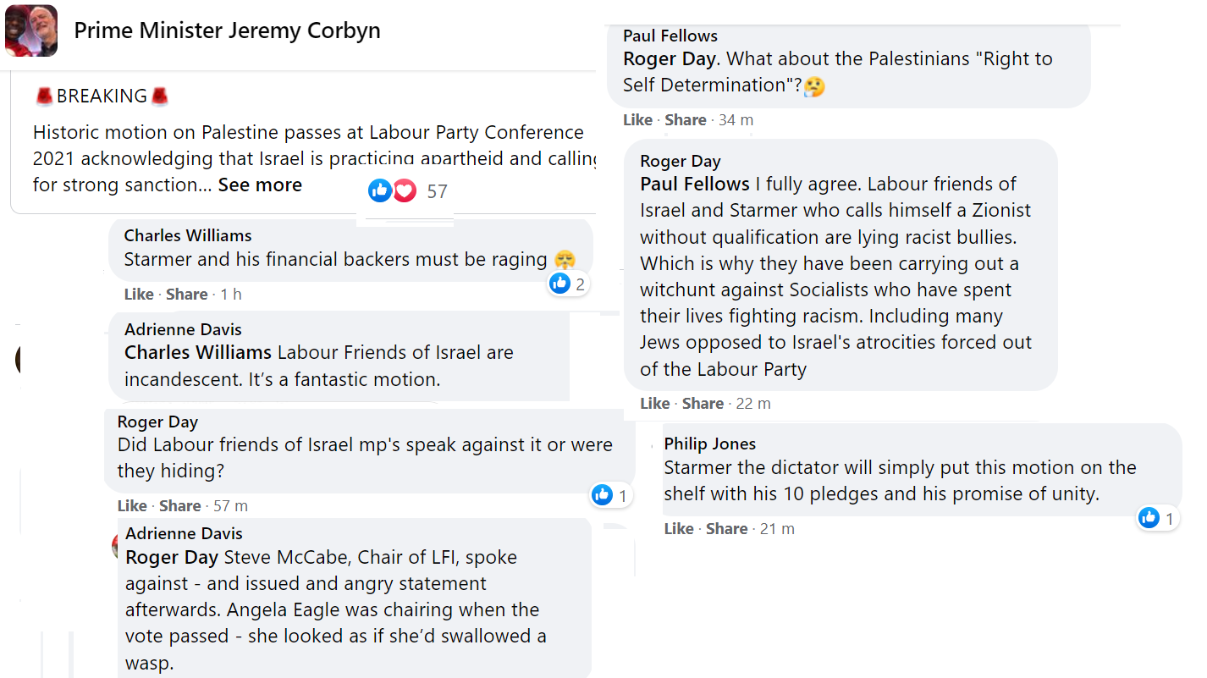Screen dimensions: 1207x678
Task: Expand the post with See more
Action: tap(260, 185)
